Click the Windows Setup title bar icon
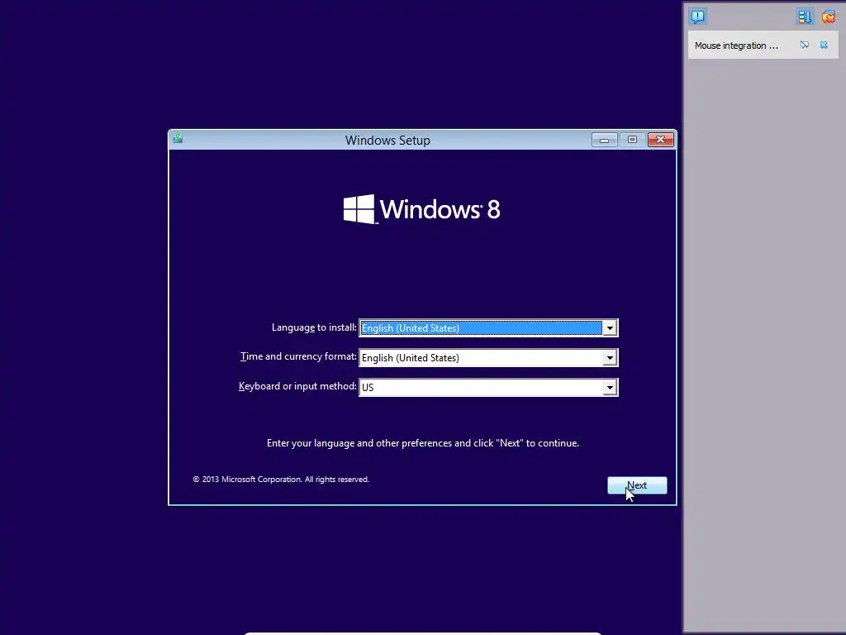The height and width of the screenshot is (635, 846). pyautogui.click(x=178, y=139)
